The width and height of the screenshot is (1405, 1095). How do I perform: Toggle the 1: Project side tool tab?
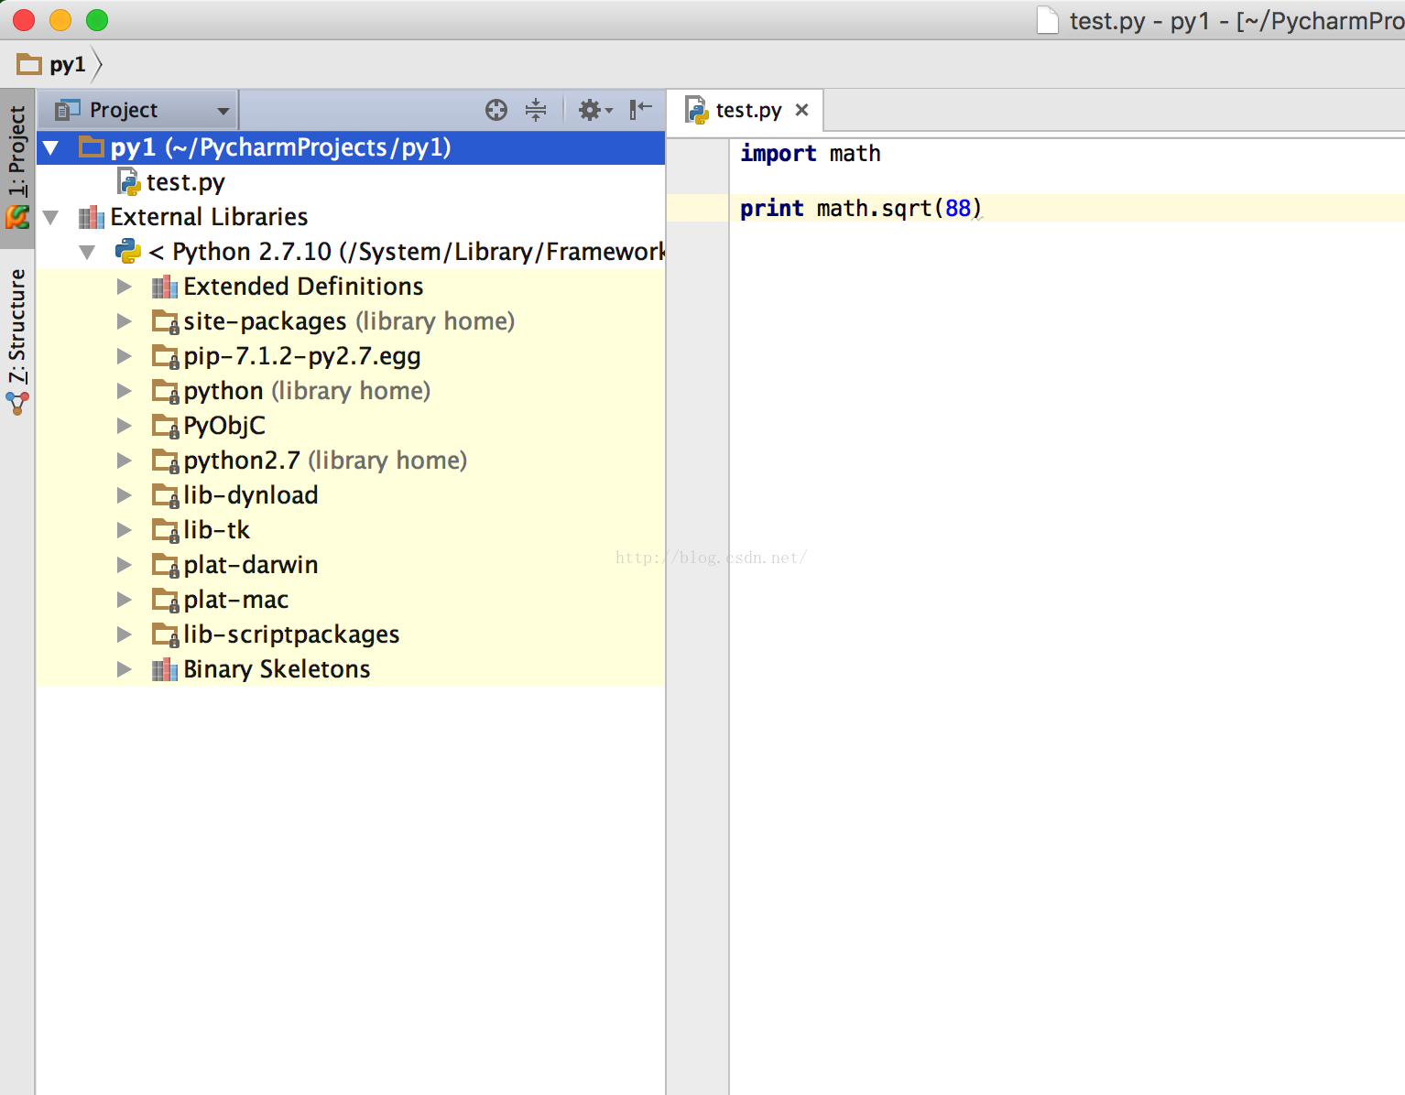coord(17,168)
